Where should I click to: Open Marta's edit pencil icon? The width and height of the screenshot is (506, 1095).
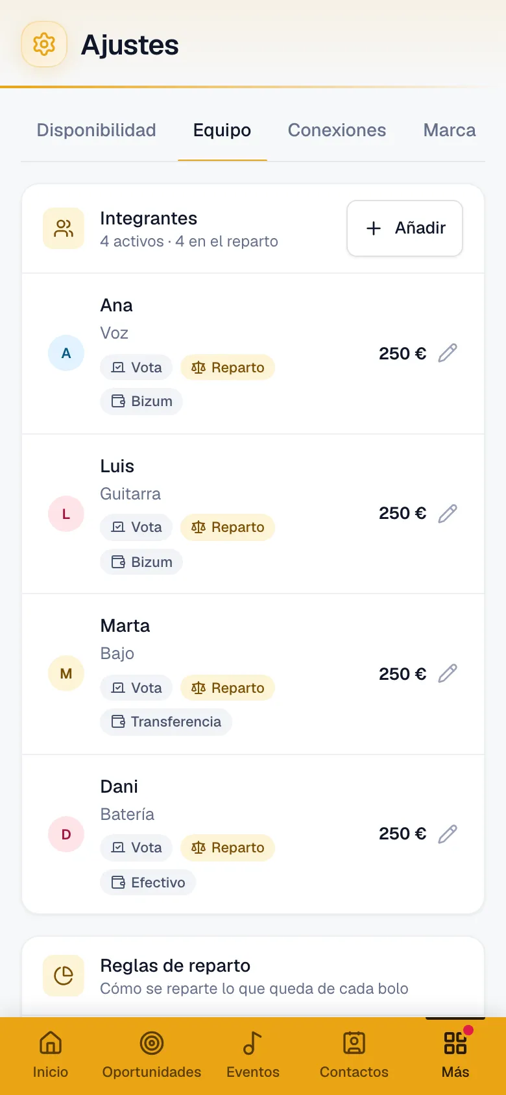point(448,673)
